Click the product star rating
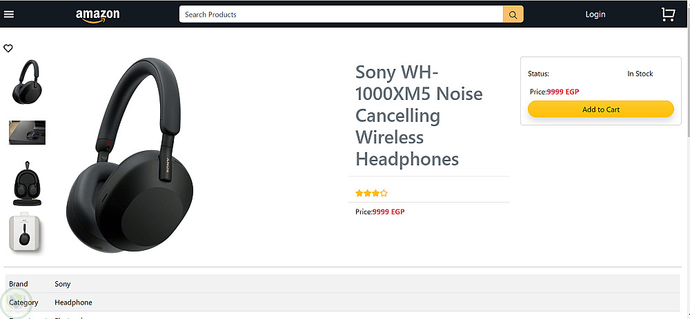Image resolution: width=690 pixels, height=319 pixels. 371,194
